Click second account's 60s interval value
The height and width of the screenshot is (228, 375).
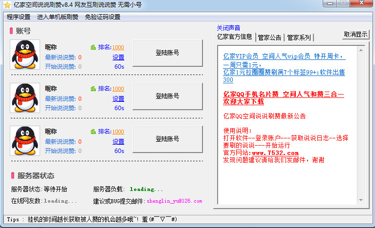119,108
